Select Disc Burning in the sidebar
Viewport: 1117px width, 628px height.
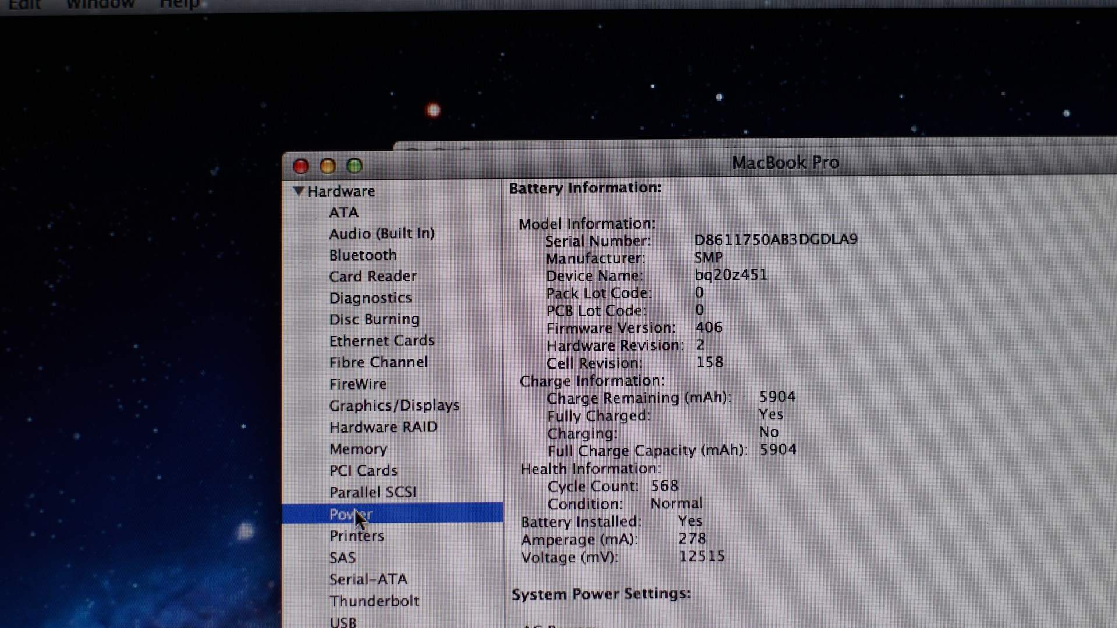374,320
